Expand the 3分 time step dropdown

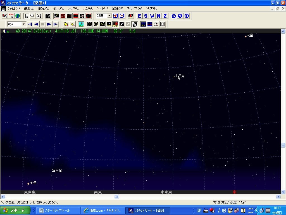tap(23, 24)
